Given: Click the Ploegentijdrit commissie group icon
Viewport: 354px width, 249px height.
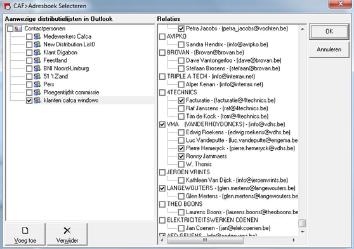Looking at the screenshot, I should point(37,93).
